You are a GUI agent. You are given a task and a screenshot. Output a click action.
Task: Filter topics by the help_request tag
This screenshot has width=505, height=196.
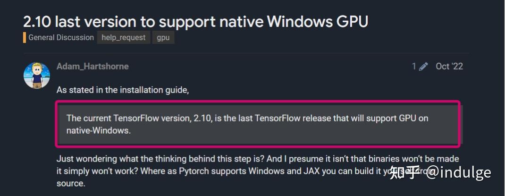click(124, 38)
